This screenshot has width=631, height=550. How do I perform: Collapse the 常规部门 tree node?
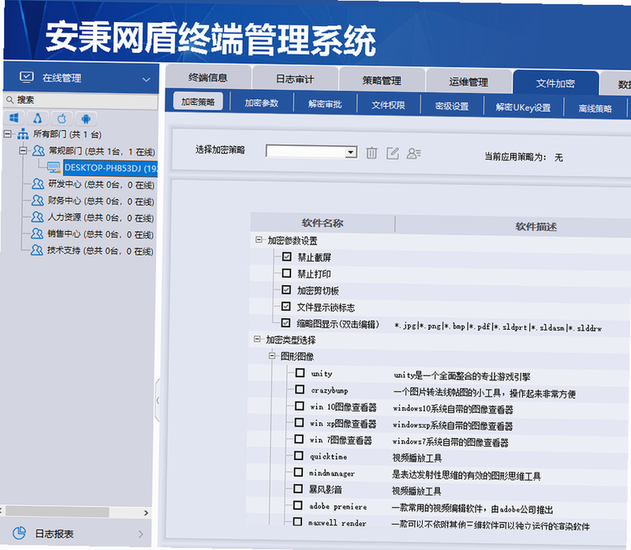[24, 150]
